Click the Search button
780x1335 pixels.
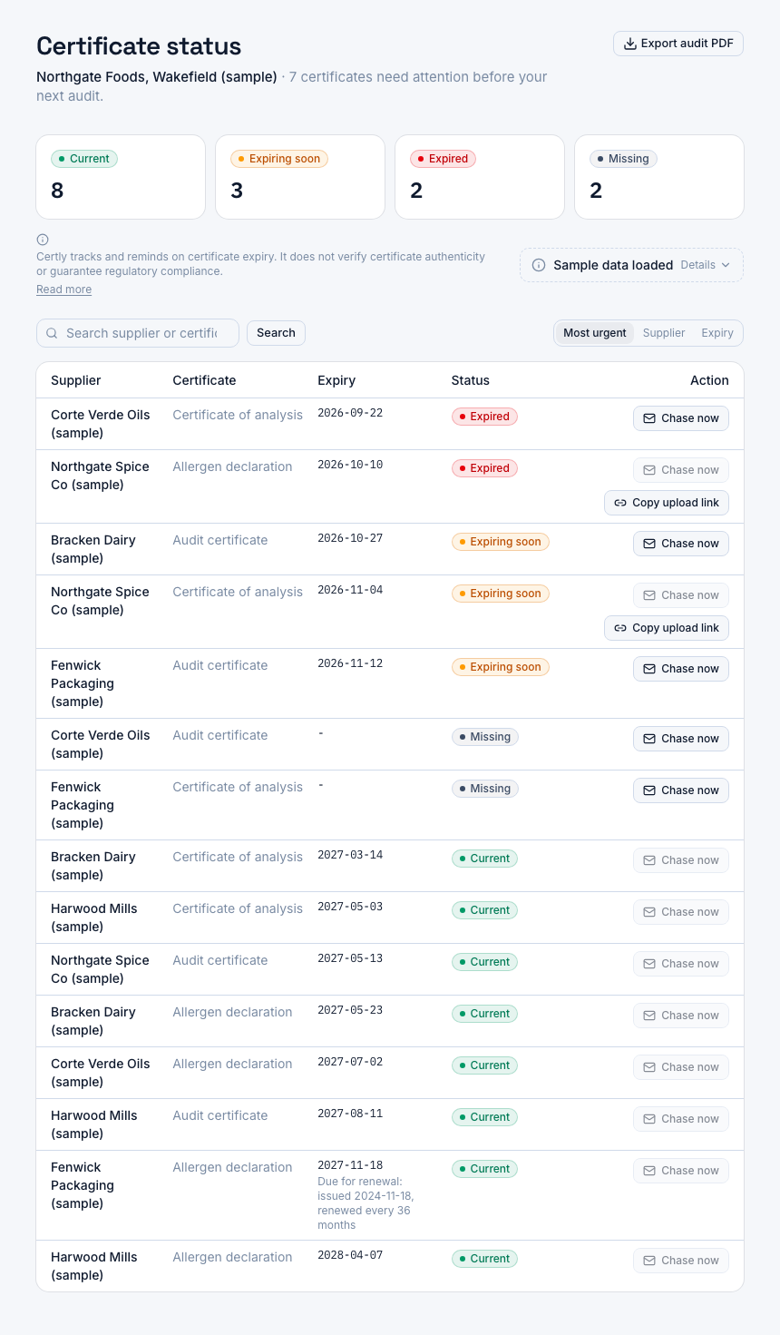[276, 333]
